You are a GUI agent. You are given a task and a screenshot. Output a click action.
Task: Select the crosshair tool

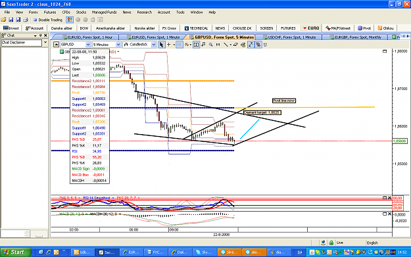pos(169,45)
